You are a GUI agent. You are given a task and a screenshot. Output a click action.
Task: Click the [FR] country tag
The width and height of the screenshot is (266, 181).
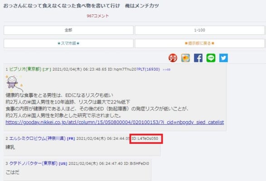71,138
